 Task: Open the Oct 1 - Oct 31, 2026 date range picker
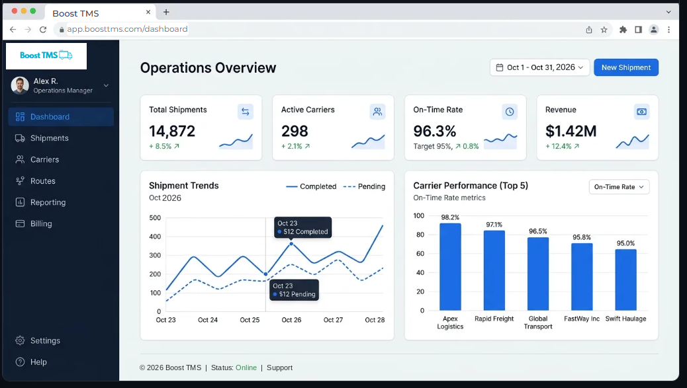point(539,67)
